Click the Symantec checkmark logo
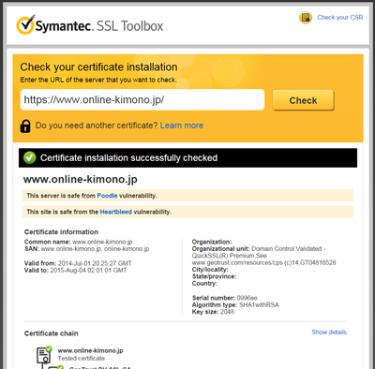Viewport: 375px width, 369px height. click(x=25, y=24)
